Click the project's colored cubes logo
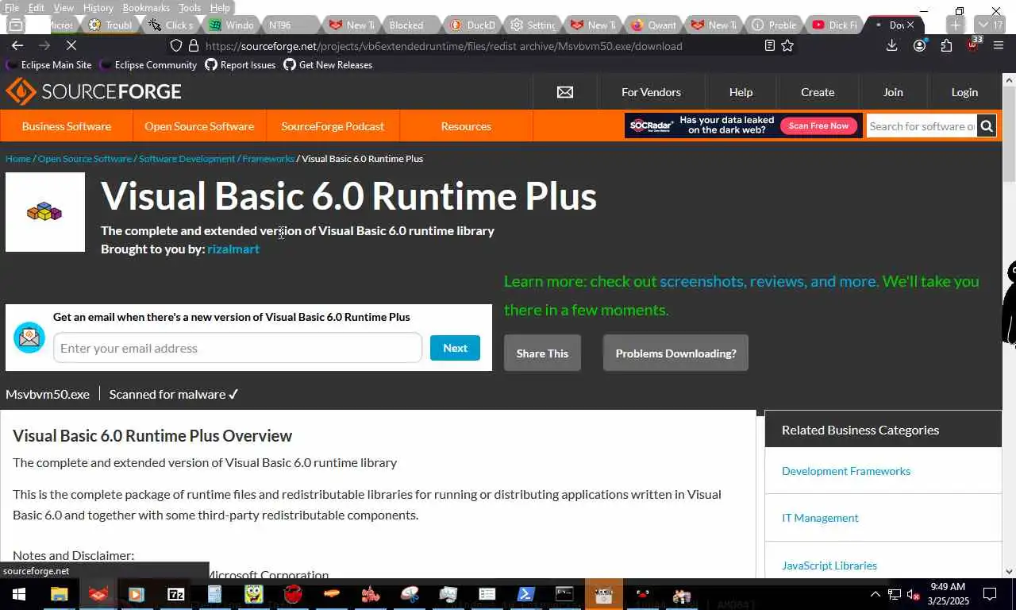 [x=45, y=212]
